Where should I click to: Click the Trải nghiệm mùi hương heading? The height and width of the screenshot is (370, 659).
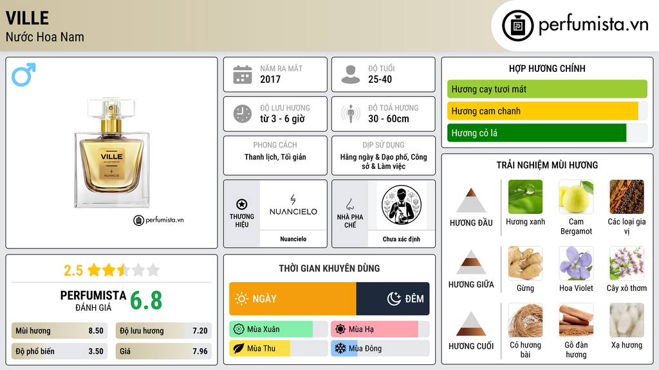point(547,165)
